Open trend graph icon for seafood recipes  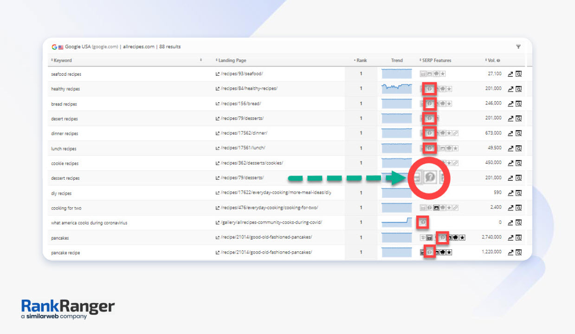(510, 74)
